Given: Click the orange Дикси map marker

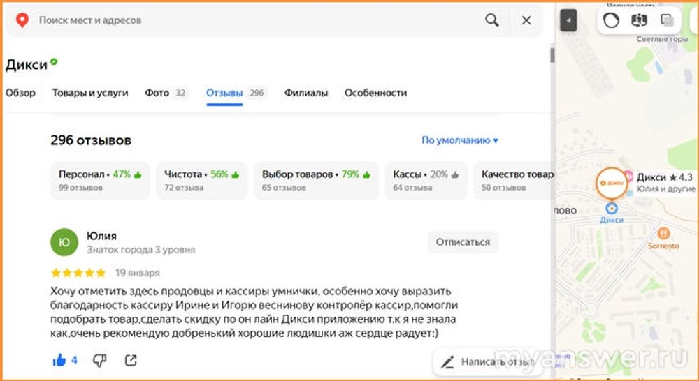Looking at the screenshot, I should tap(612, 184).
